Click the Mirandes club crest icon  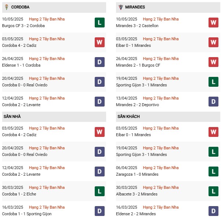tap(121, 7)
